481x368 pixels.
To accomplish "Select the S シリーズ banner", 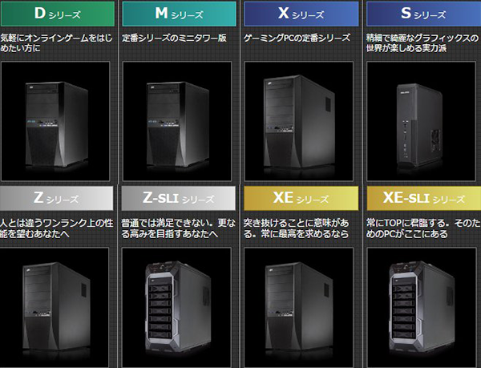I will pyautogui.click(x=423, y=14).
